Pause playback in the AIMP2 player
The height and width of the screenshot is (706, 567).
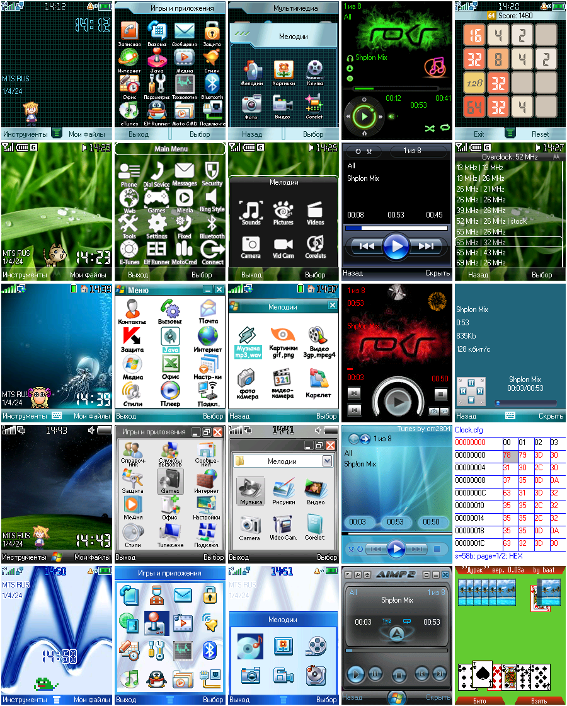(375, 674)
